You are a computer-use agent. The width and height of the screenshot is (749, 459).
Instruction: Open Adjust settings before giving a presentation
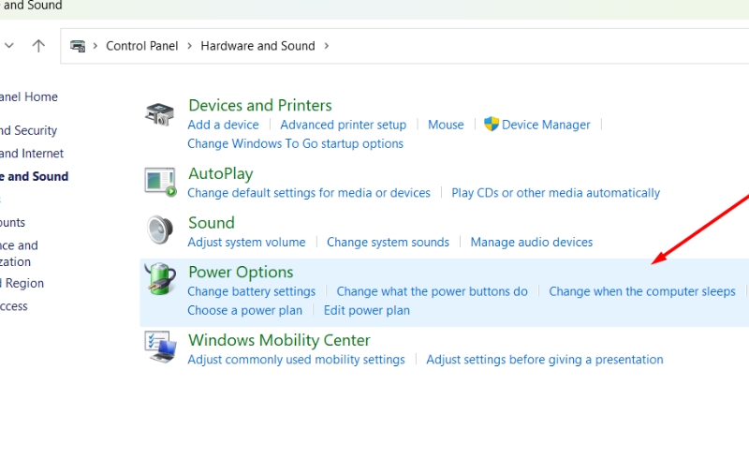(x=545, y=360)
